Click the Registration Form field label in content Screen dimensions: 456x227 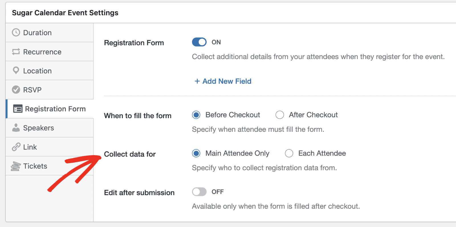click(134, 43)
